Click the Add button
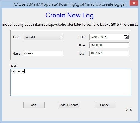The height and width of the screenshot is (123, 140). tap(34, 105)
